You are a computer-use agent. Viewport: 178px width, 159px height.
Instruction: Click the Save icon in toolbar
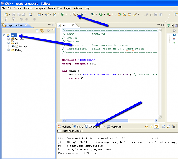(x=14, y=15)
